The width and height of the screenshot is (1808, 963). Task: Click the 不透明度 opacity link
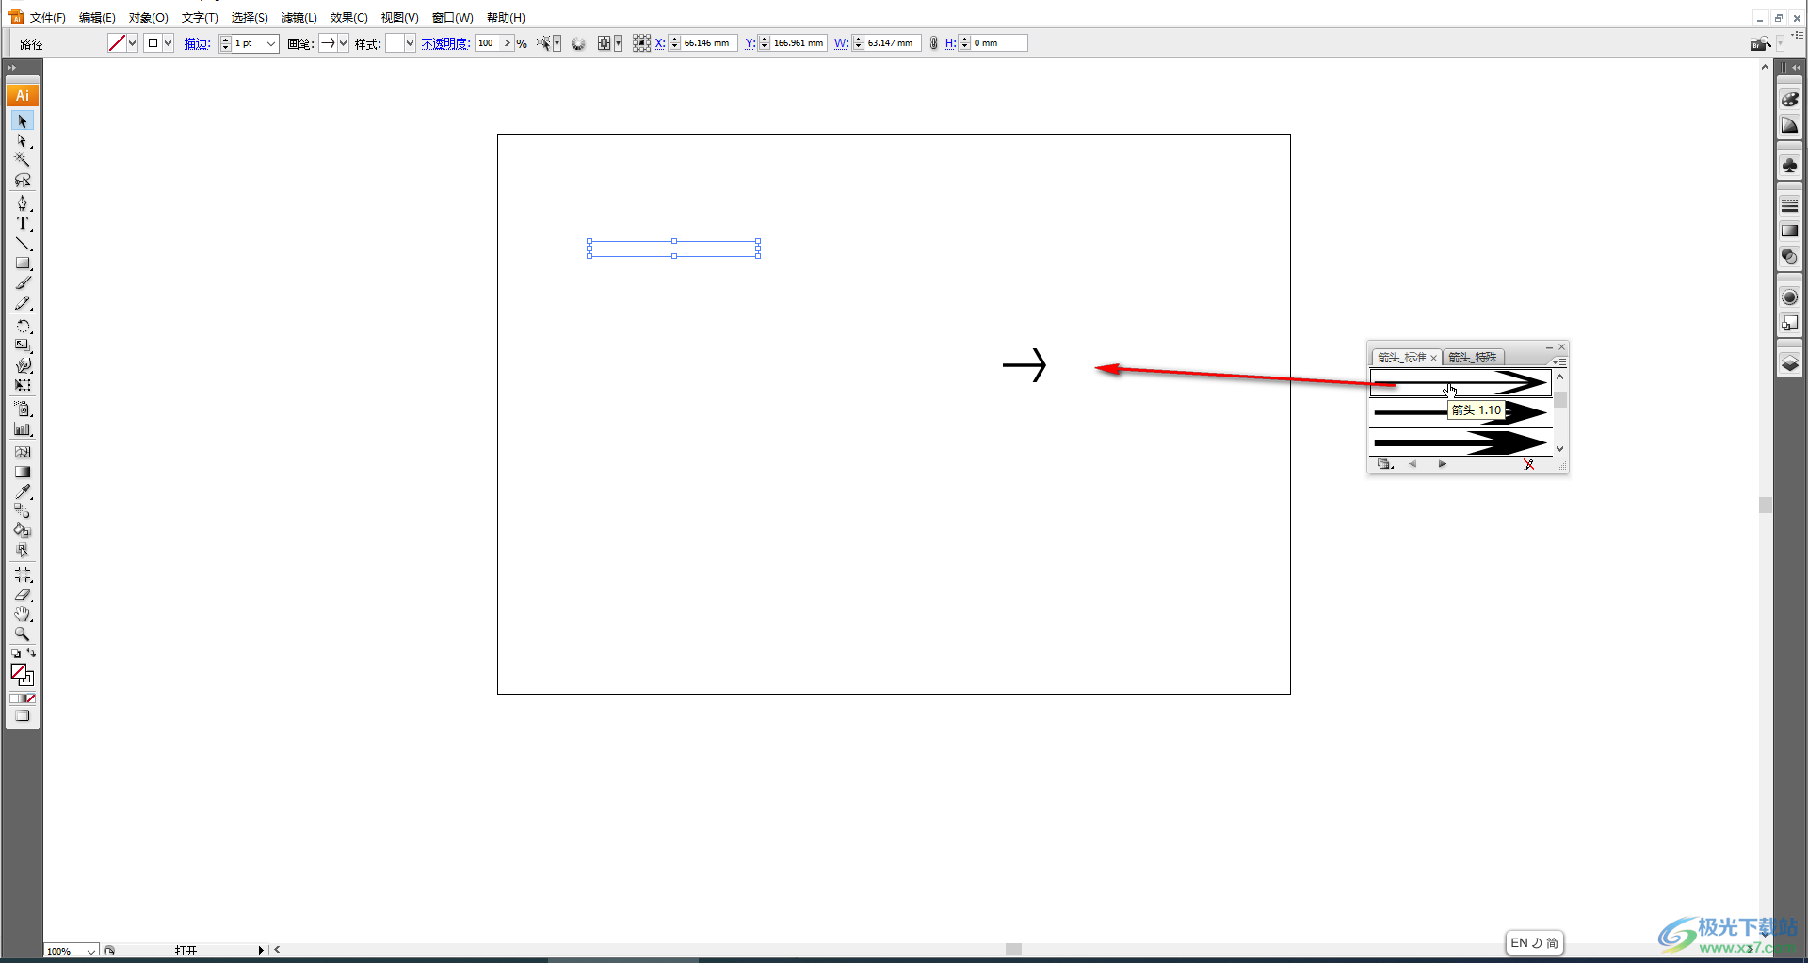(x=445, y=43)
